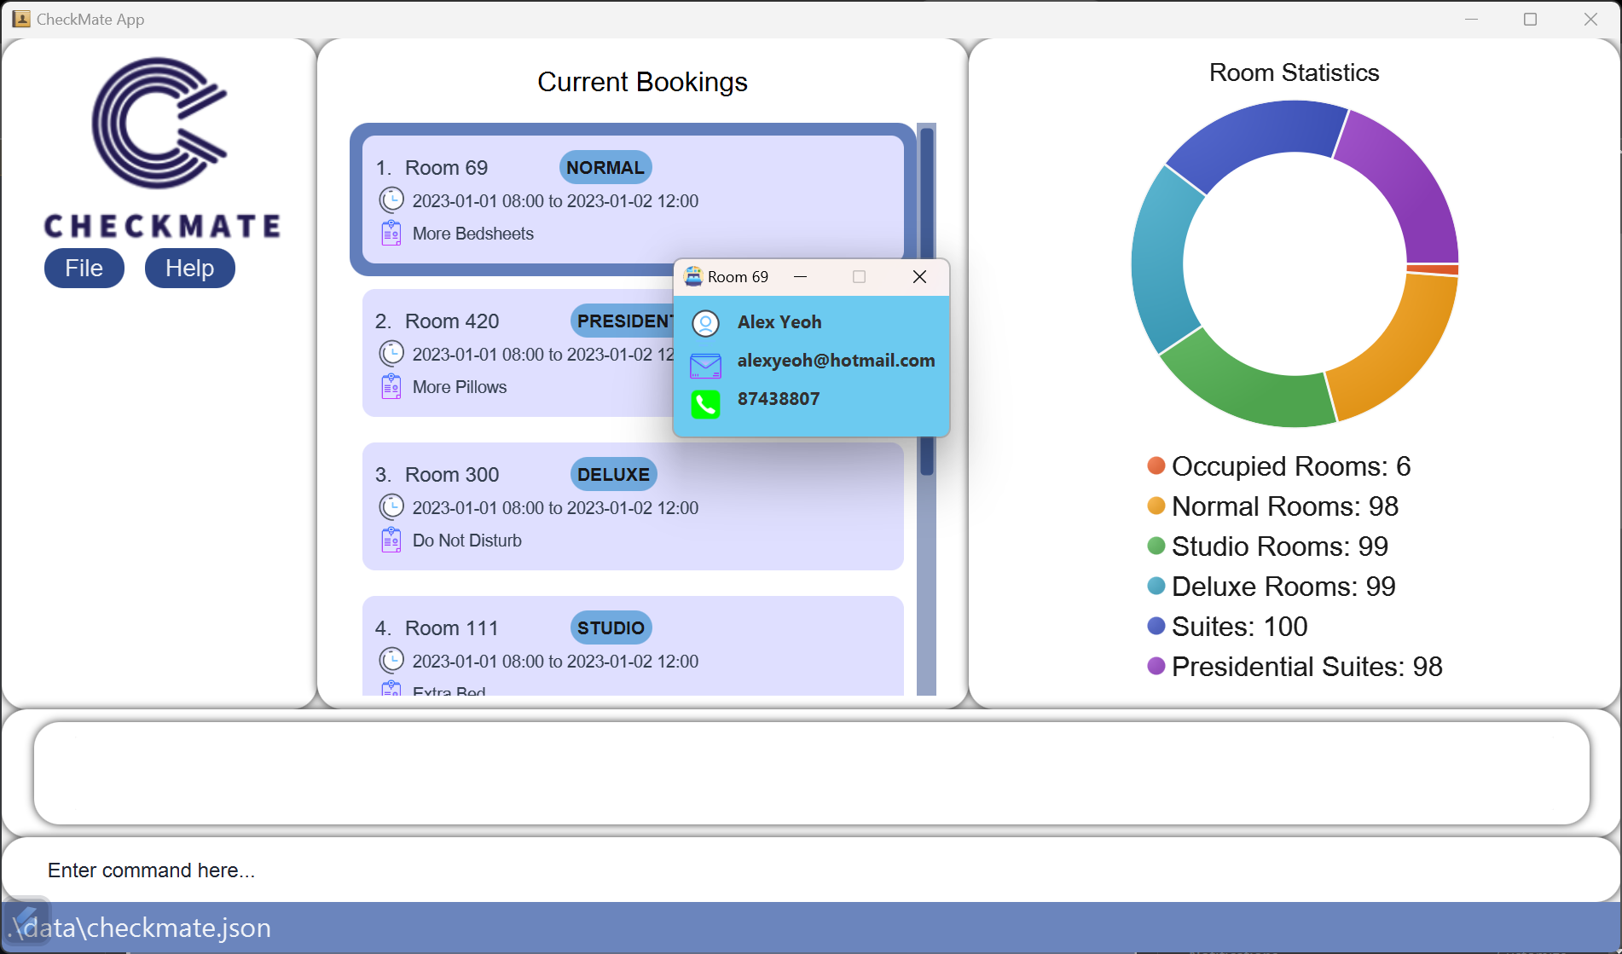The image size is (1622, 954).
Task: Select the NORMAL tag on Room 69
Action: [605, 168]
